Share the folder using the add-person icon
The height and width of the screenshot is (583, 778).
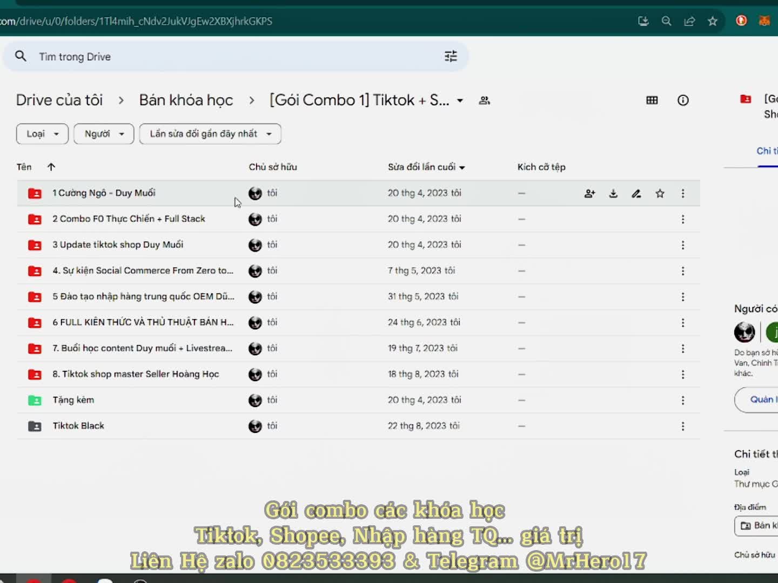point(589,193)
